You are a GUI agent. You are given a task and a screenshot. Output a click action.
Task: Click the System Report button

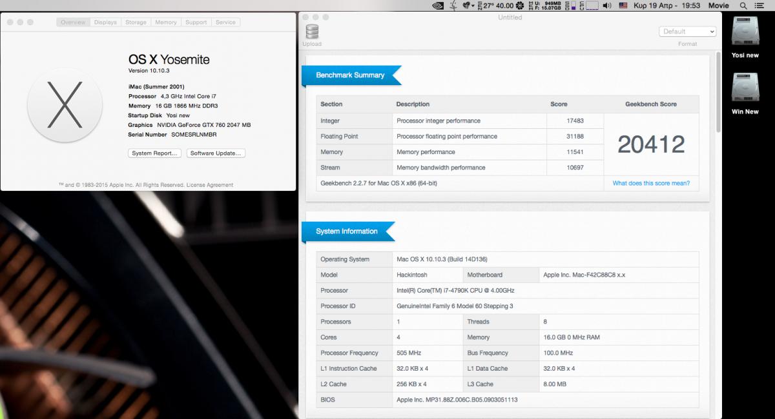(x=155, y=153)
